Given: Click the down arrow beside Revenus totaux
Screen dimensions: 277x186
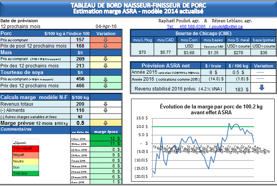Looking at the screenshot, I should point(105,104).
